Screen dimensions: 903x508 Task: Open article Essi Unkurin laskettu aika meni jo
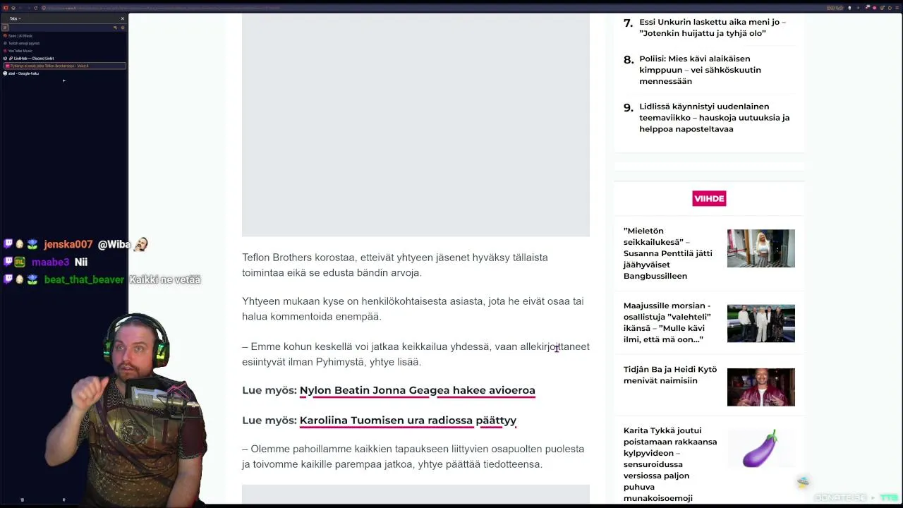click(x=713, y=28)
